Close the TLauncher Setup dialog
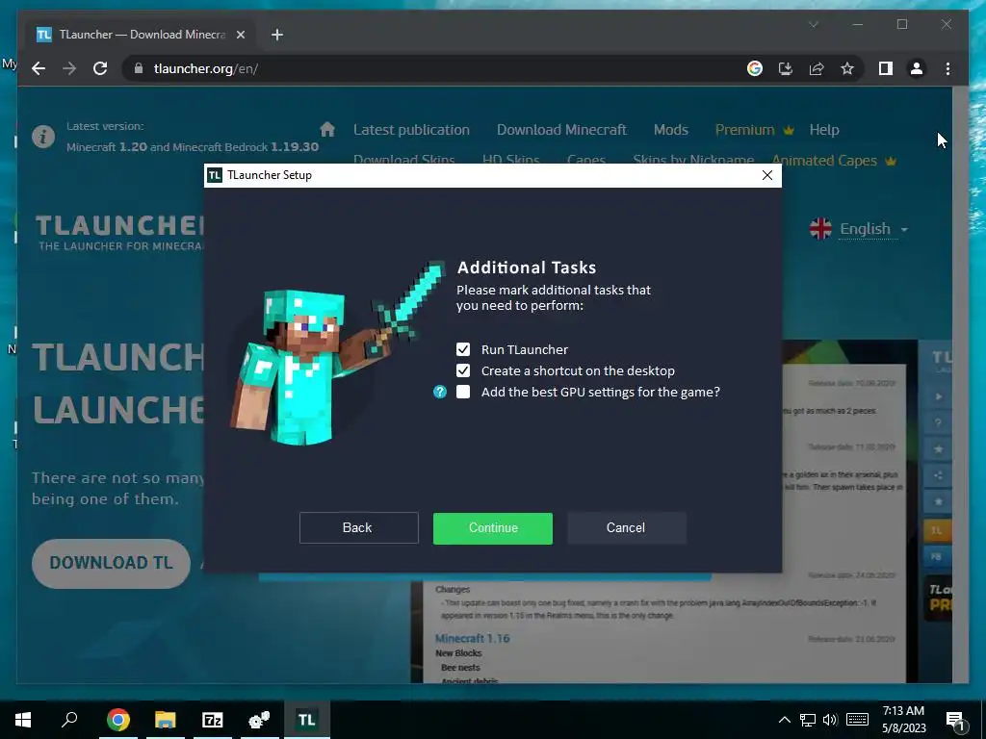The image size is (986, 739). click(x=767, y=175)
